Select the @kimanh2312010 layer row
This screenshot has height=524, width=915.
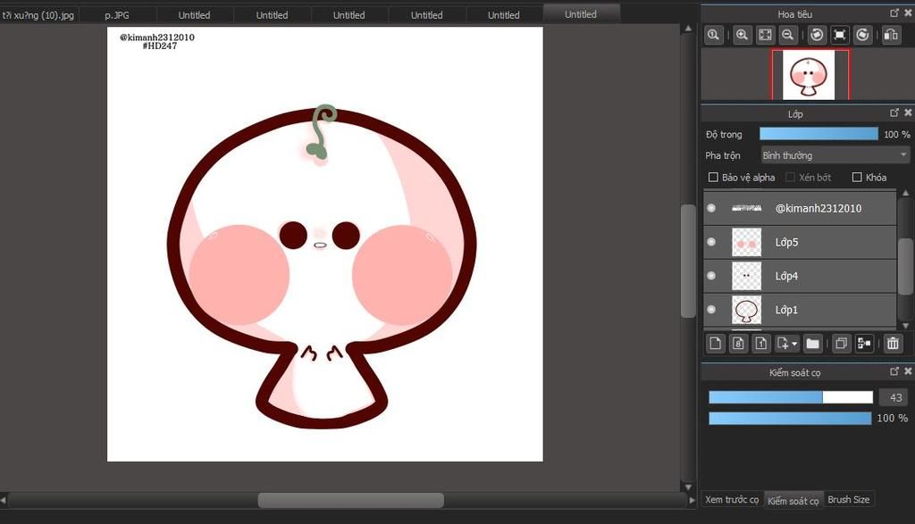pyautogui.click(x=800, y=208)
